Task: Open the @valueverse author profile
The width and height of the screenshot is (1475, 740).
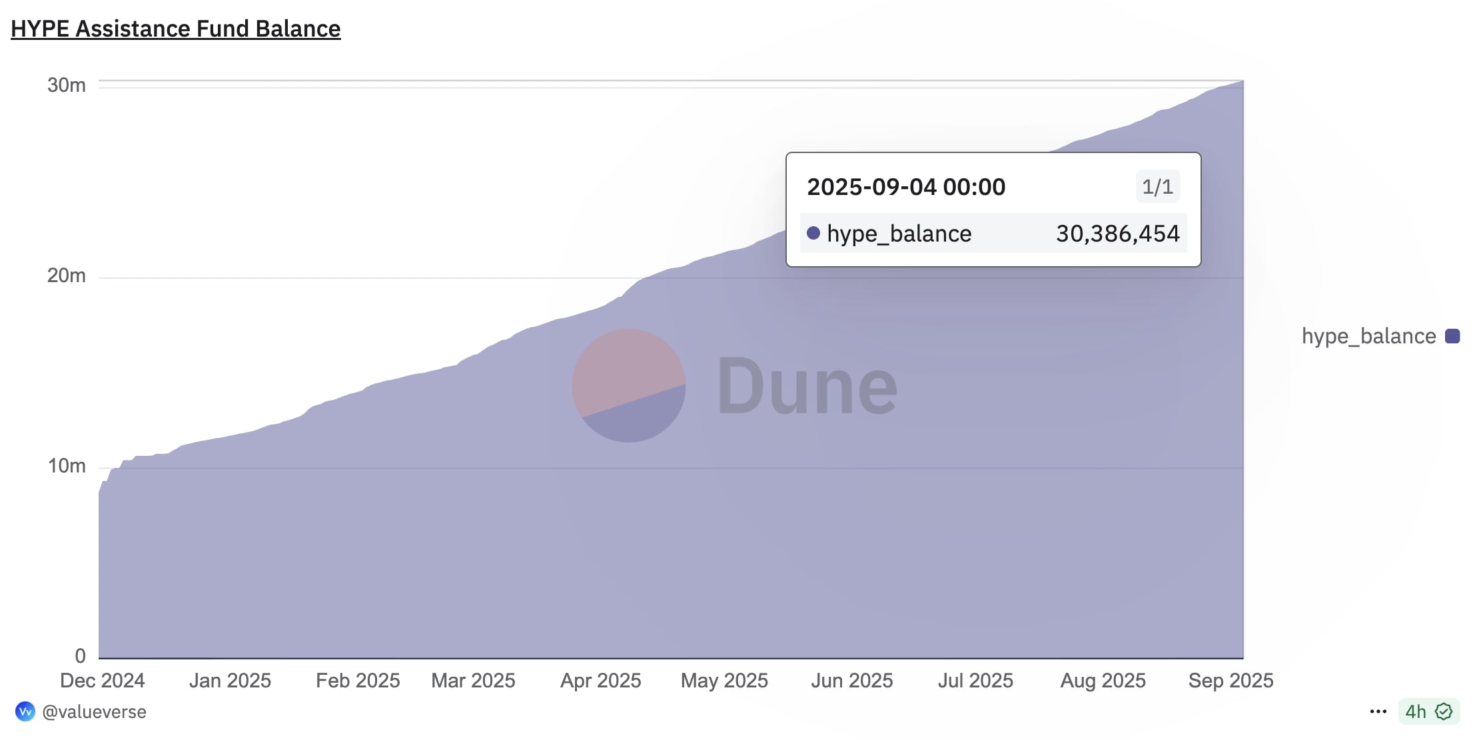Action: click(94, 712)
